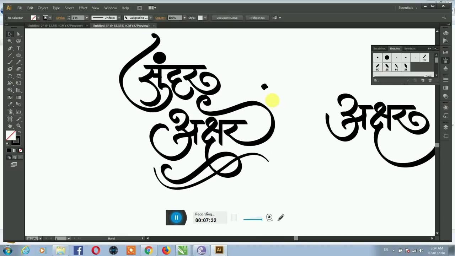Open the Color panel icon in dock
The image size is (455, 256).
click(446, 33)
